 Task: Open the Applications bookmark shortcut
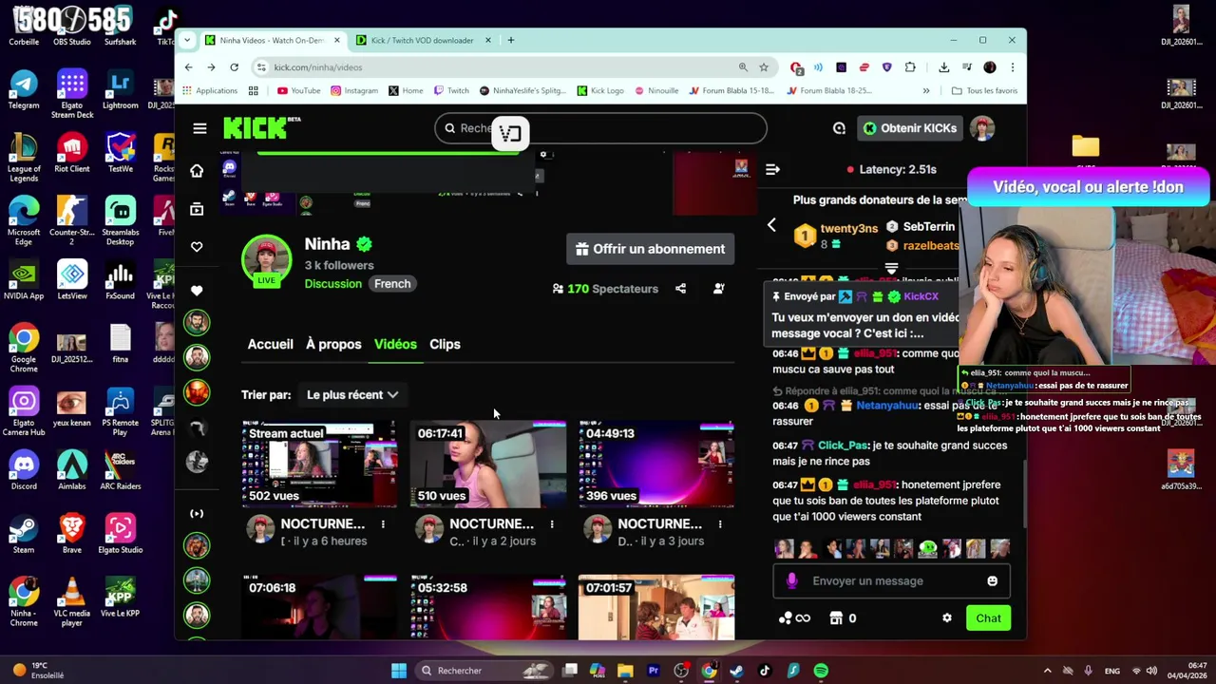(209, 91)
